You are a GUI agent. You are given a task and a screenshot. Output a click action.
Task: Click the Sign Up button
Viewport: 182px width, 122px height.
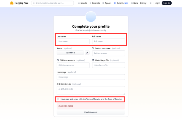[167, 3]
